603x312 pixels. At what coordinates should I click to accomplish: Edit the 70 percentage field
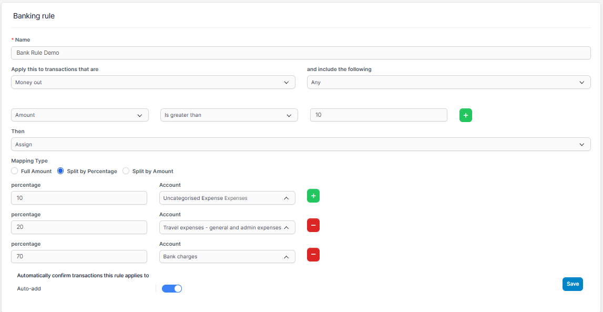[x=79, y=257]
